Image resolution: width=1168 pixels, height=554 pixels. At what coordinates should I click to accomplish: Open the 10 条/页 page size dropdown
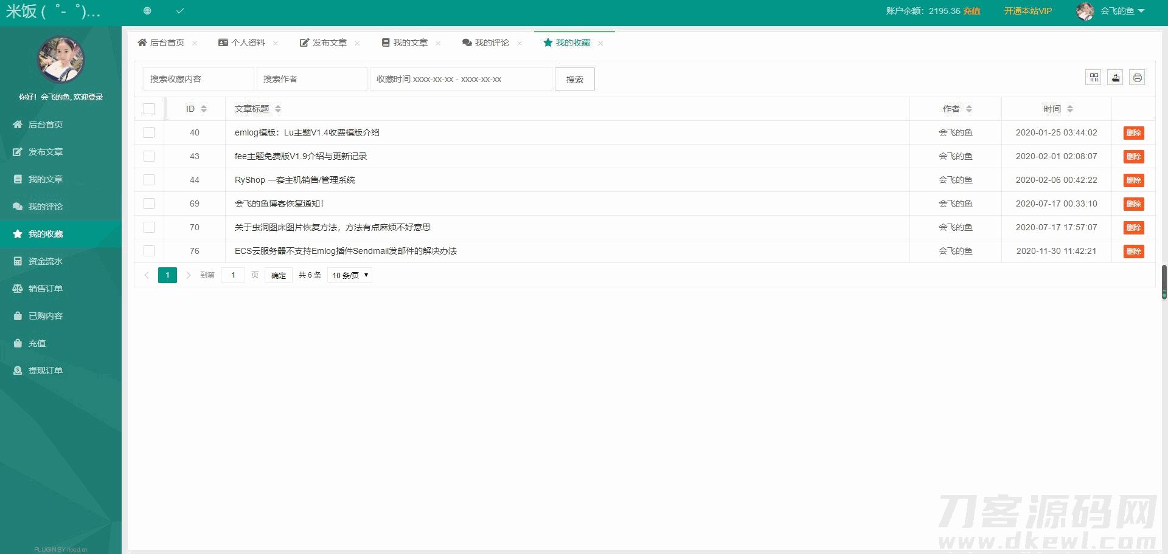[x=350, y=275]
